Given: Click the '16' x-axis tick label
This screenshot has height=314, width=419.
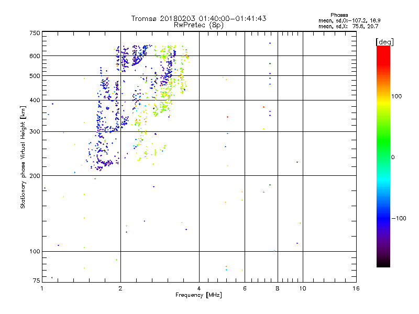Looking at the screenshot, I should point(356,288).
